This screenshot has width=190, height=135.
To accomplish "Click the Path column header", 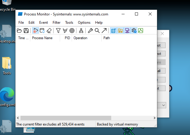I will pyautogui.click(x=129, y=38).
